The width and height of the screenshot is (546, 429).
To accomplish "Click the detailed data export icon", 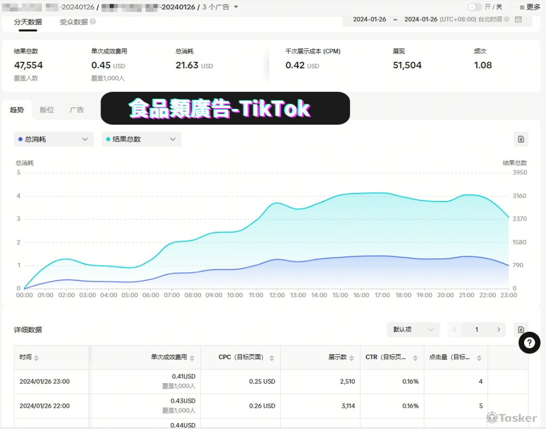I will click(x=521, y=330).
